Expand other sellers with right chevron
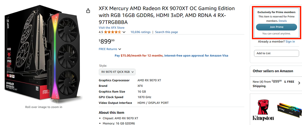The height and width of the screenshot is (125, 302). [x=299, y=83]
